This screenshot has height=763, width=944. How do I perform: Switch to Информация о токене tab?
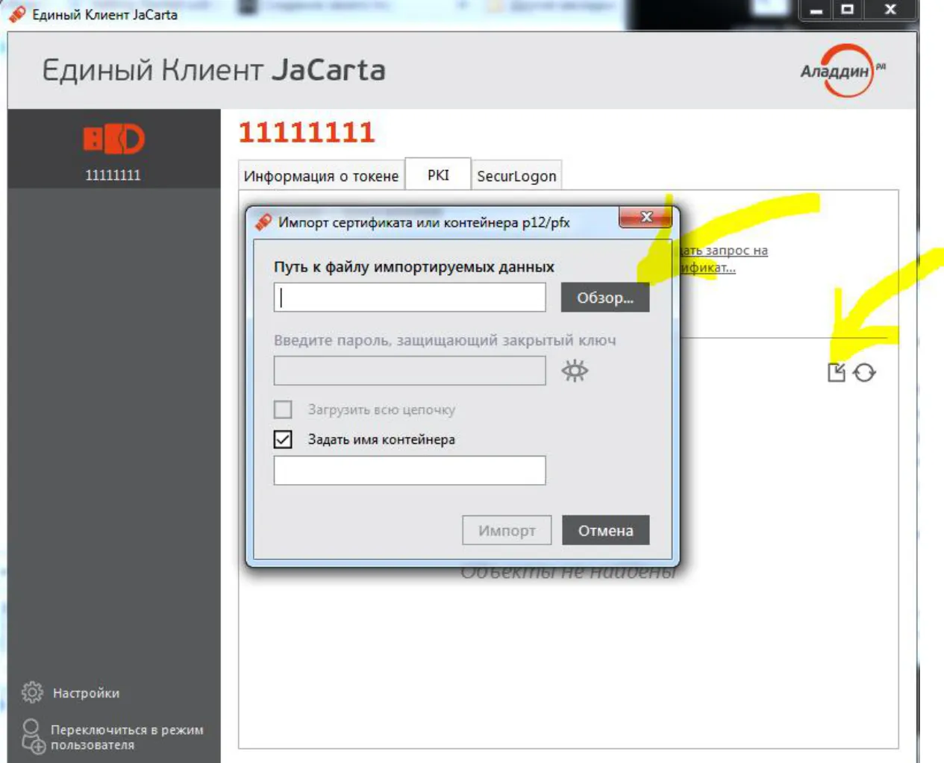click(321, 176)
